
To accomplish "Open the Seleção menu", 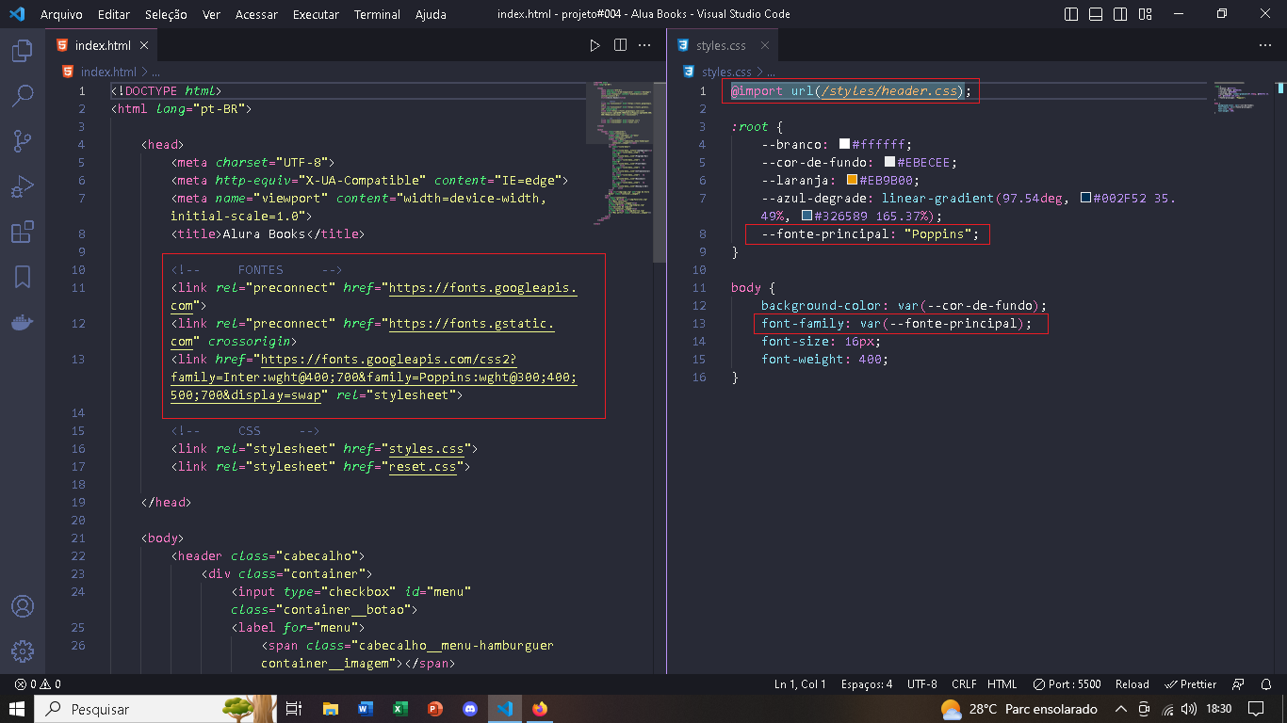I will (x=166, y=14).
